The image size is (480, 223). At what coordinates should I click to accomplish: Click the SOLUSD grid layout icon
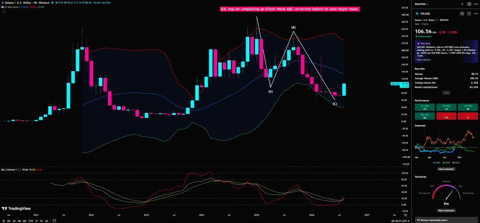(462, 13)
